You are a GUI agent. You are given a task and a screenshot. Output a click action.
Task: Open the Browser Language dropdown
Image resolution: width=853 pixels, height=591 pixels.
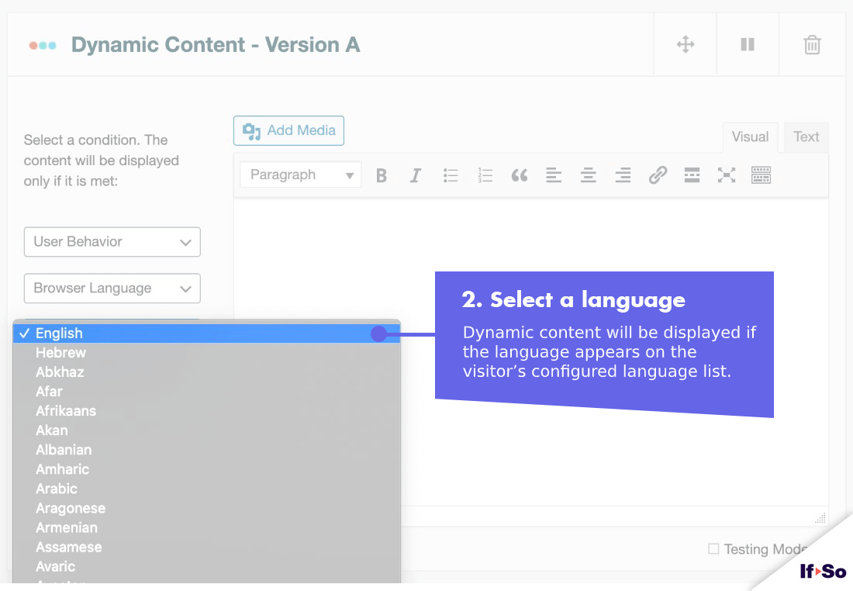coord(112,288)
